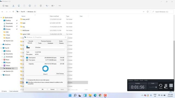Open the recent locations chevron beside navigation arrows
The image size is (175, 98).
10,12
